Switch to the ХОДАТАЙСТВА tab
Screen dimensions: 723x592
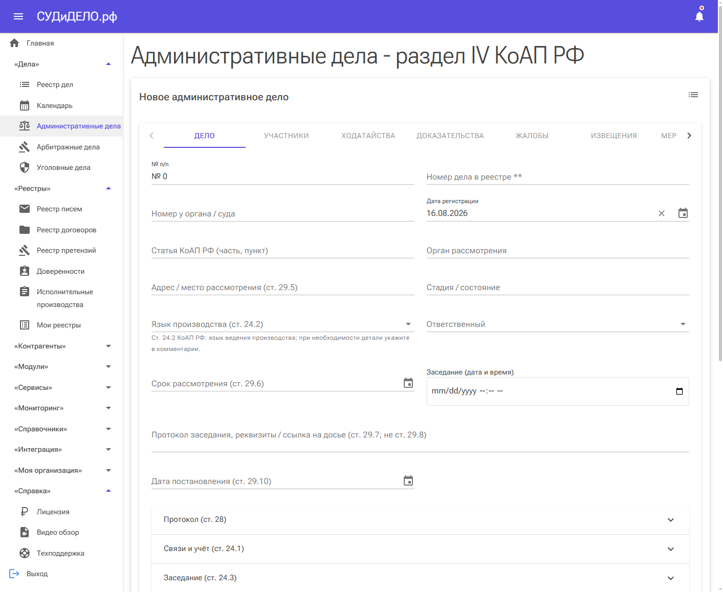[x=368, y=136]
